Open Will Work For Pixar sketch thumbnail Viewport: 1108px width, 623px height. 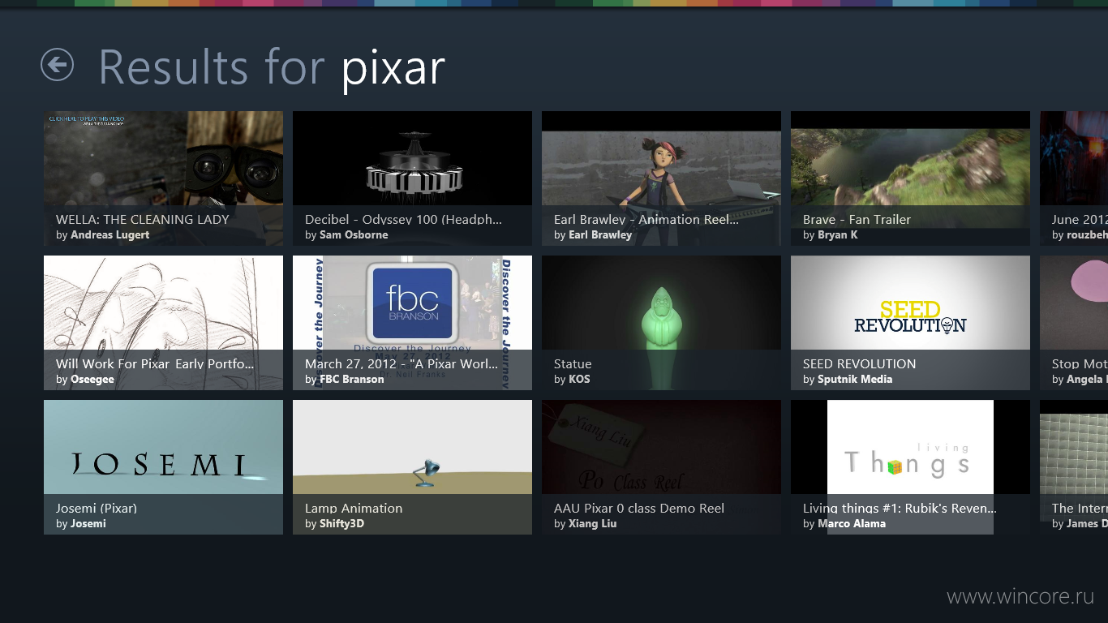[x=163, y=323]
